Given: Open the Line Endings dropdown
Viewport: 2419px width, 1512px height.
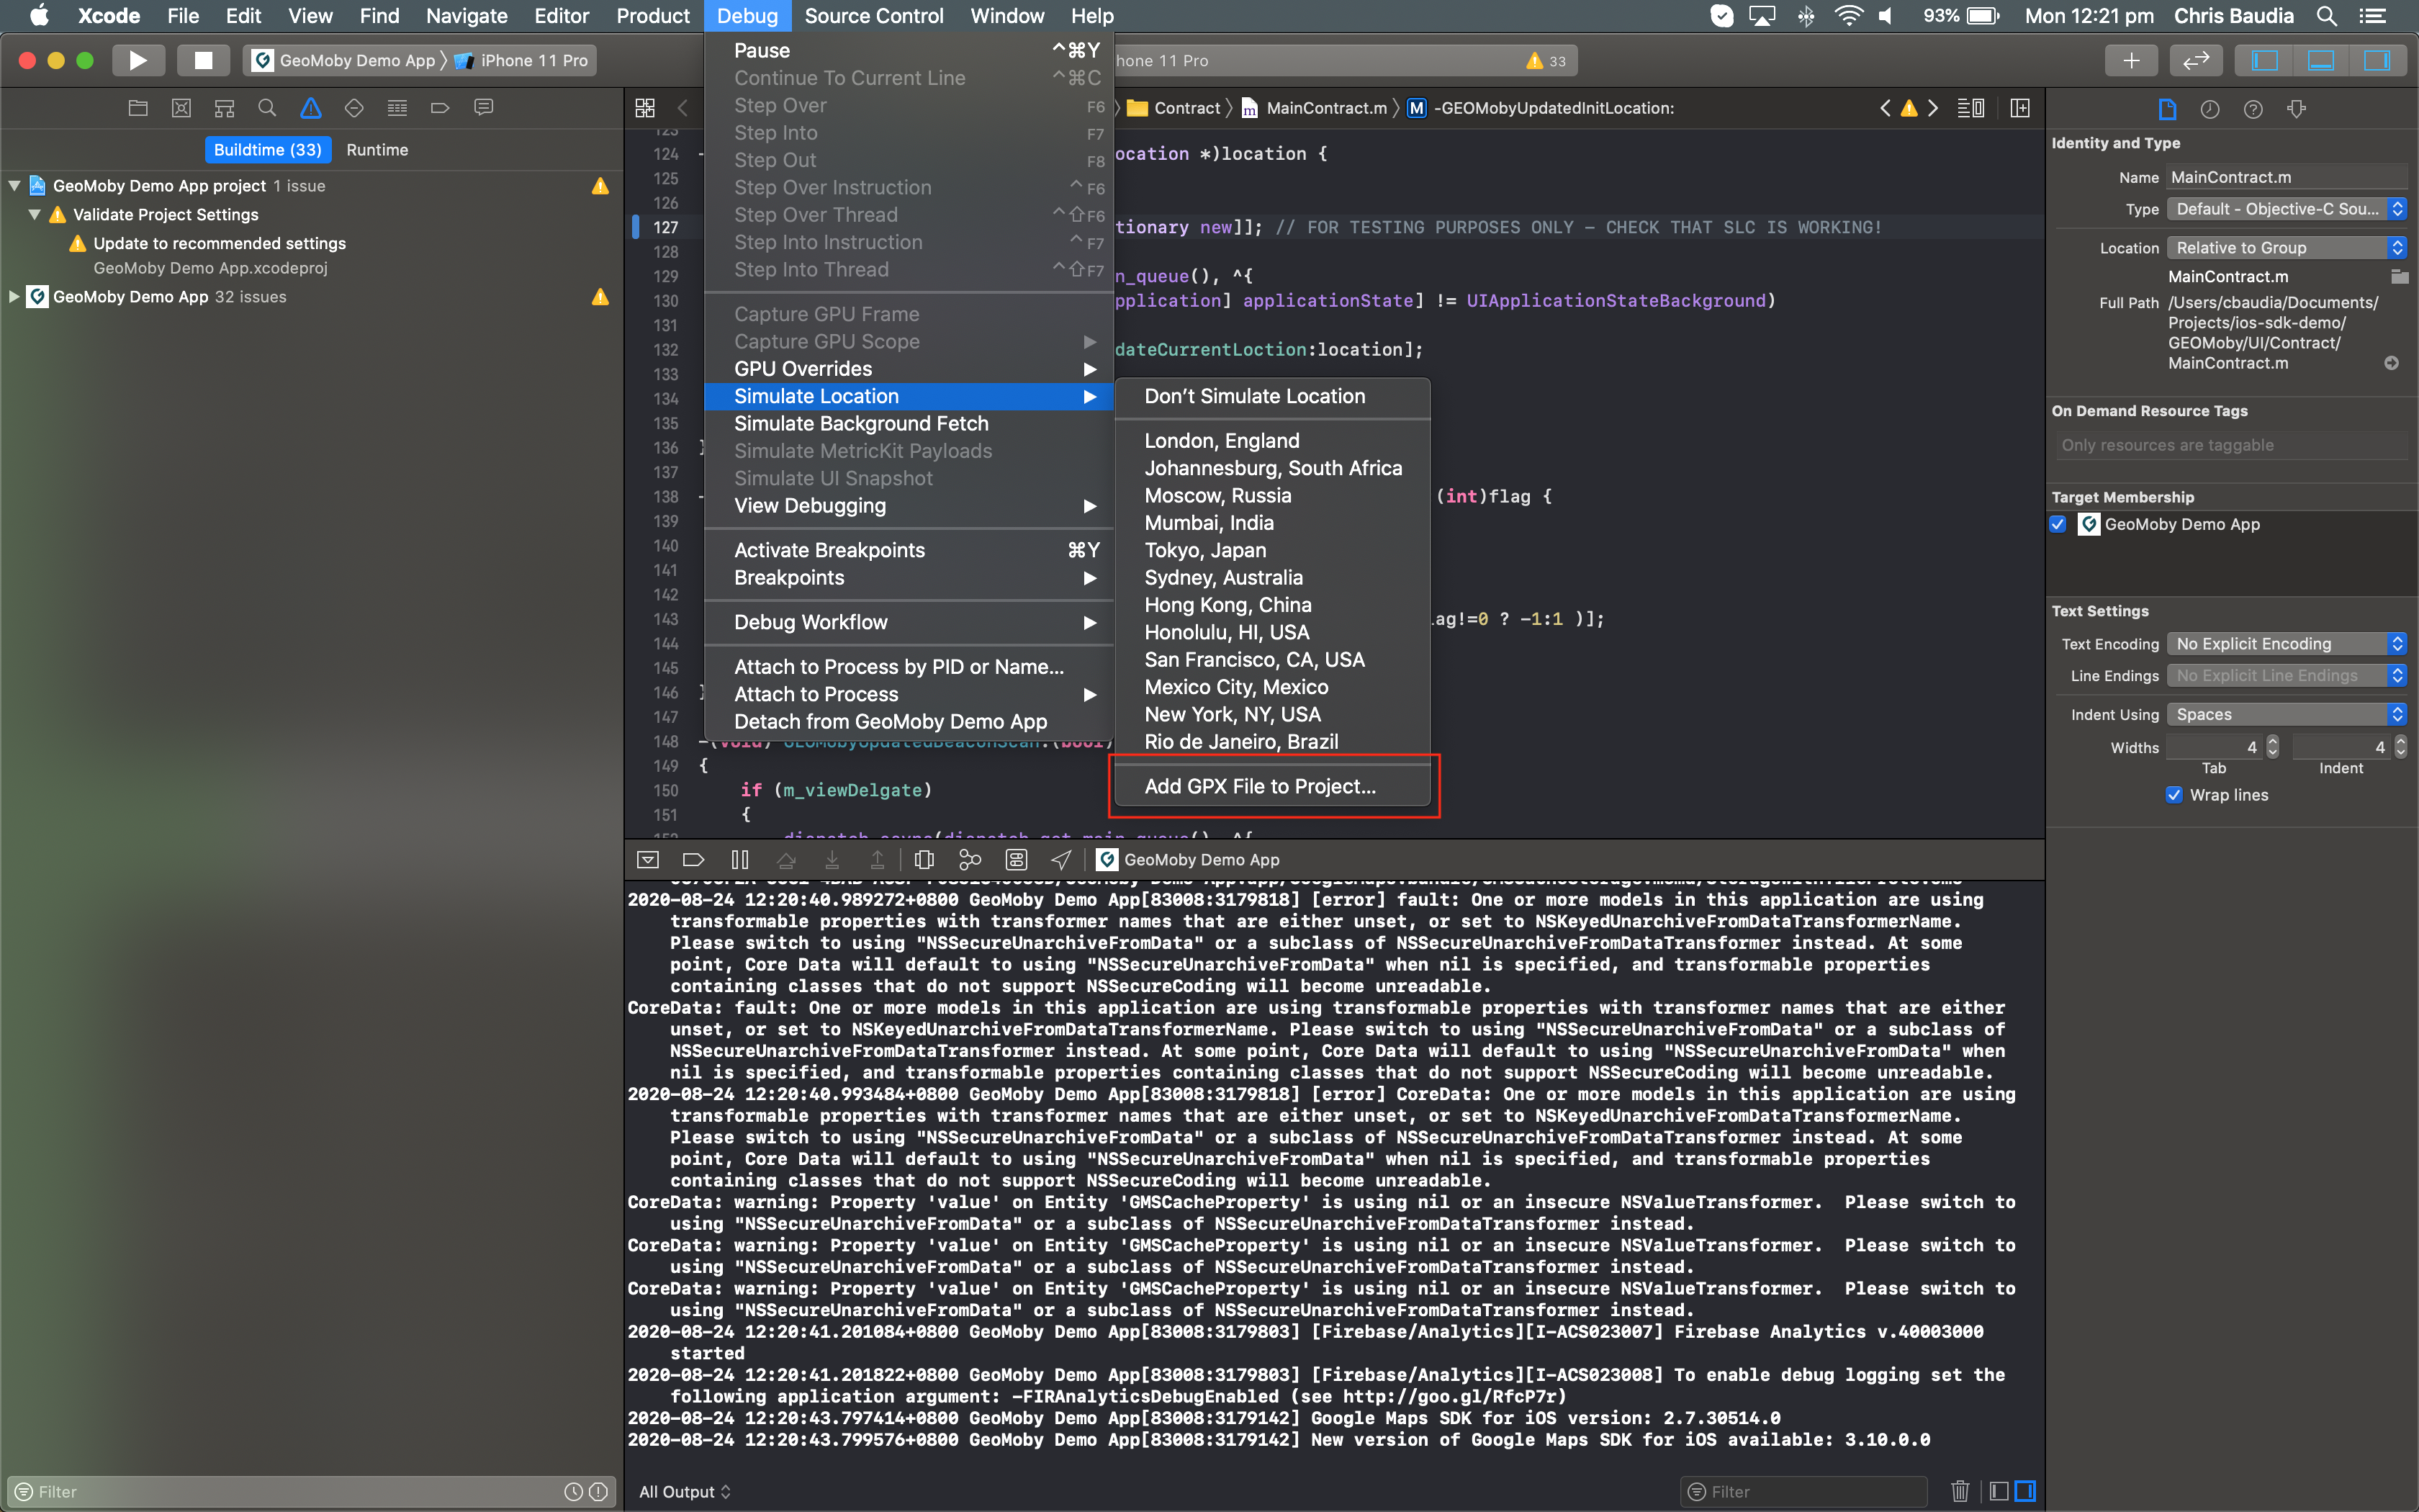Looking at the screenshot, I should pos(2287,676).
